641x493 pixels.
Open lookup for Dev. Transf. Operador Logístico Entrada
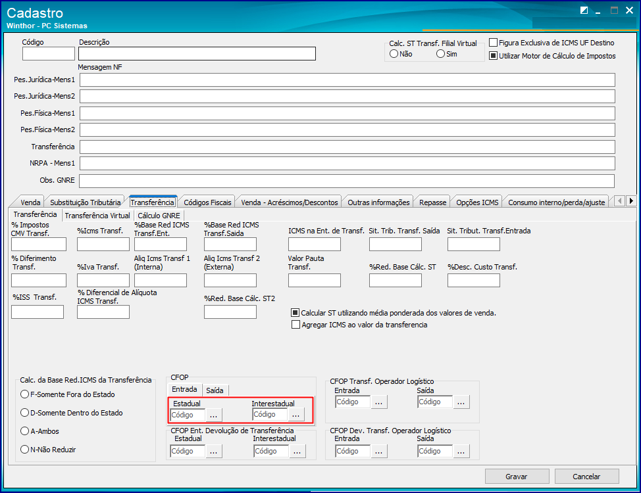(x=378, y=452)
